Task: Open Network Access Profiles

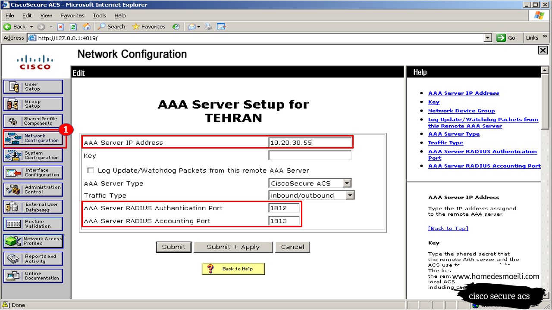Action: point(33,241)
